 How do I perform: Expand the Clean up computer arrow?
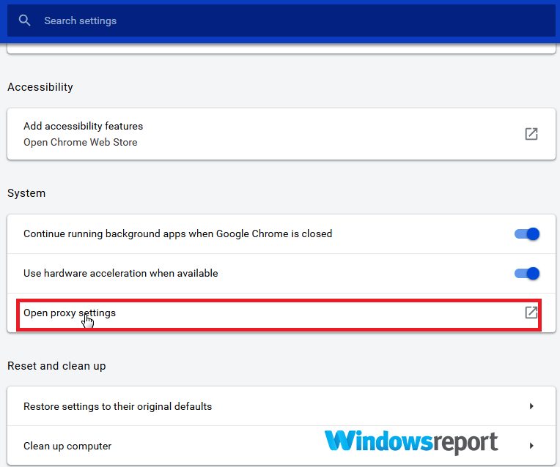click(531, 446)
